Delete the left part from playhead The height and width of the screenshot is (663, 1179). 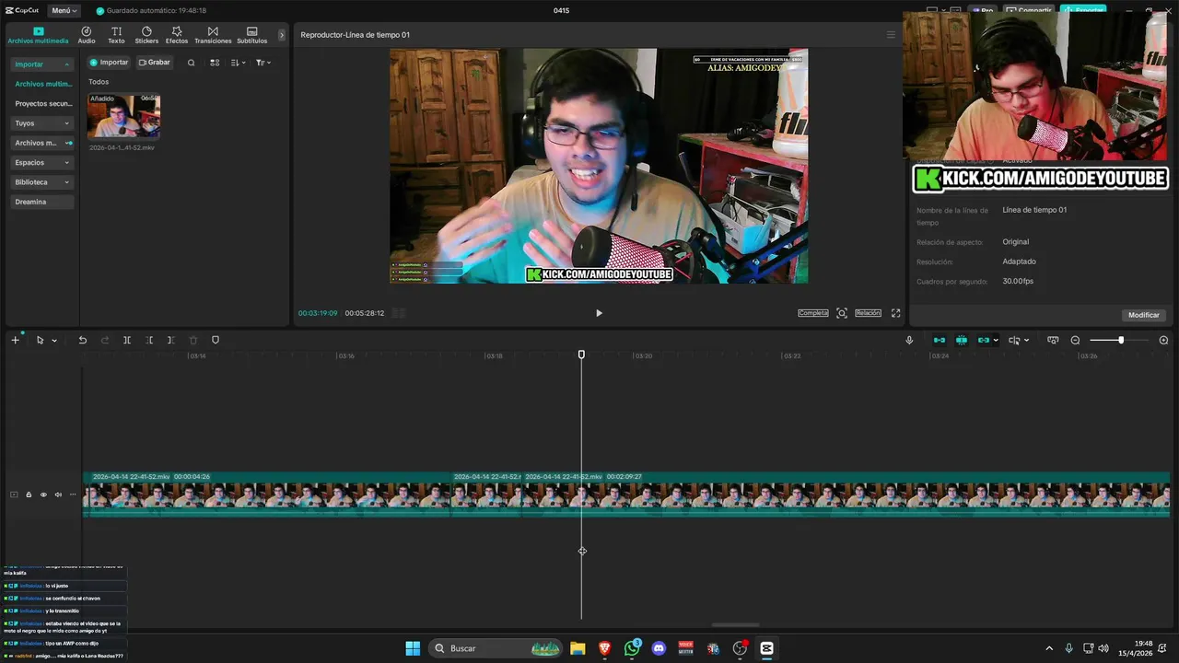(149, 340)
